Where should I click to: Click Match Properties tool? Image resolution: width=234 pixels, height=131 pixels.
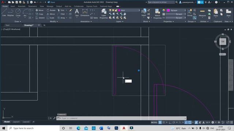(x=158, y=14)
